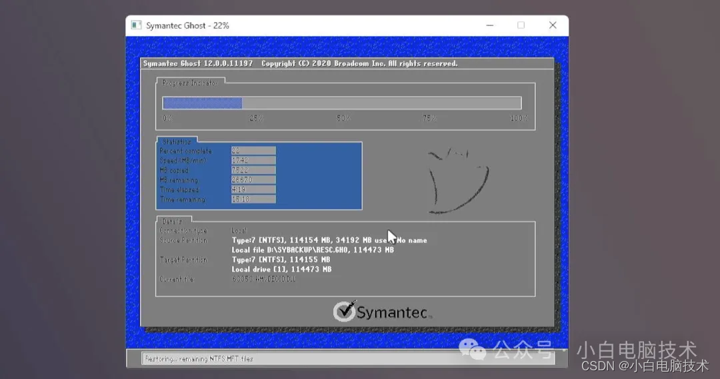Click the target line "Type:7 [NTFS], 114155 MB"
Image resolution: width=720 pixels, height=379 pixels.
(x=281, y=260)
